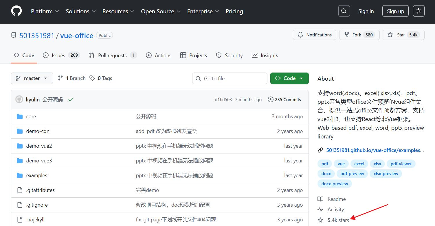Click the examples folder icon

pos(20,175)
